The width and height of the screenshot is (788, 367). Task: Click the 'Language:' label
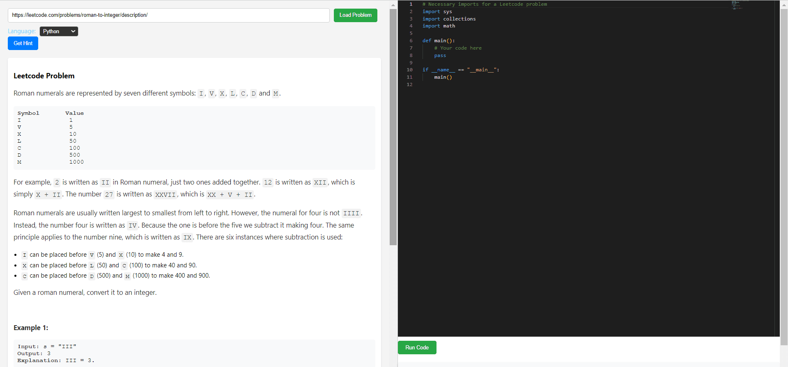click(22, 31)
